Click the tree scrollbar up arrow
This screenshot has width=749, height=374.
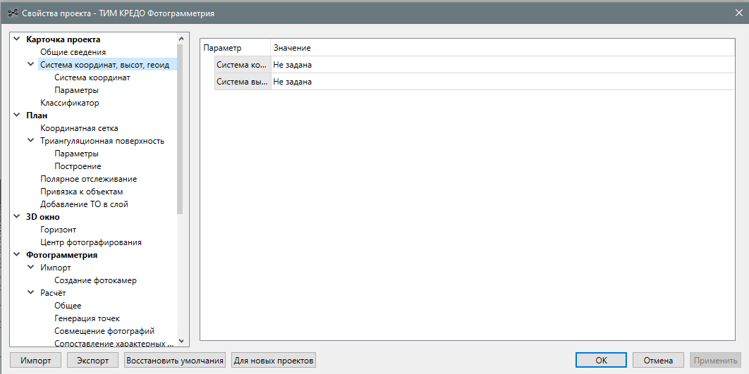pos(181,38)
